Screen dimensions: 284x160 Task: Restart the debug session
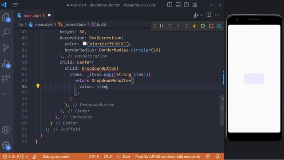coord(203,26)
